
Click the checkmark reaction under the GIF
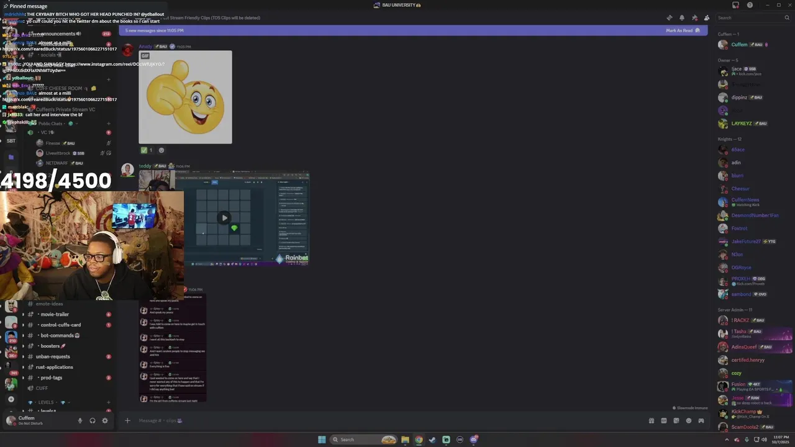[147, 150]
